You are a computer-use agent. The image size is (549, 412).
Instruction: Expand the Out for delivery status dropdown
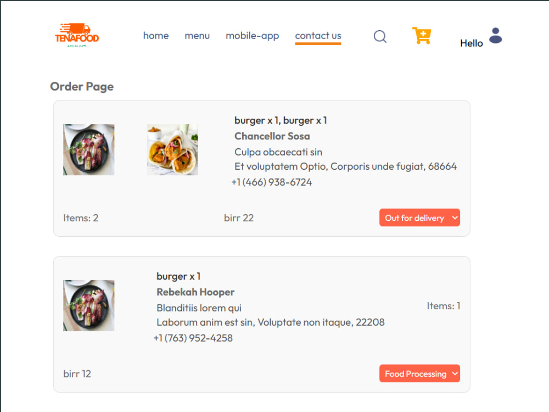[419, 218]
